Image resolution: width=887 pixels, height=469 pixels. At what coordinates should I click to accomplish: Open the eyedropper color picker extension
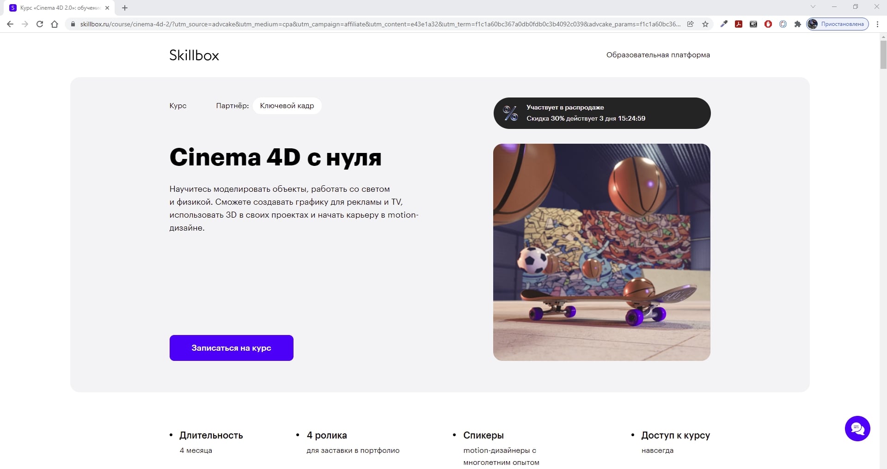(724, 24)
